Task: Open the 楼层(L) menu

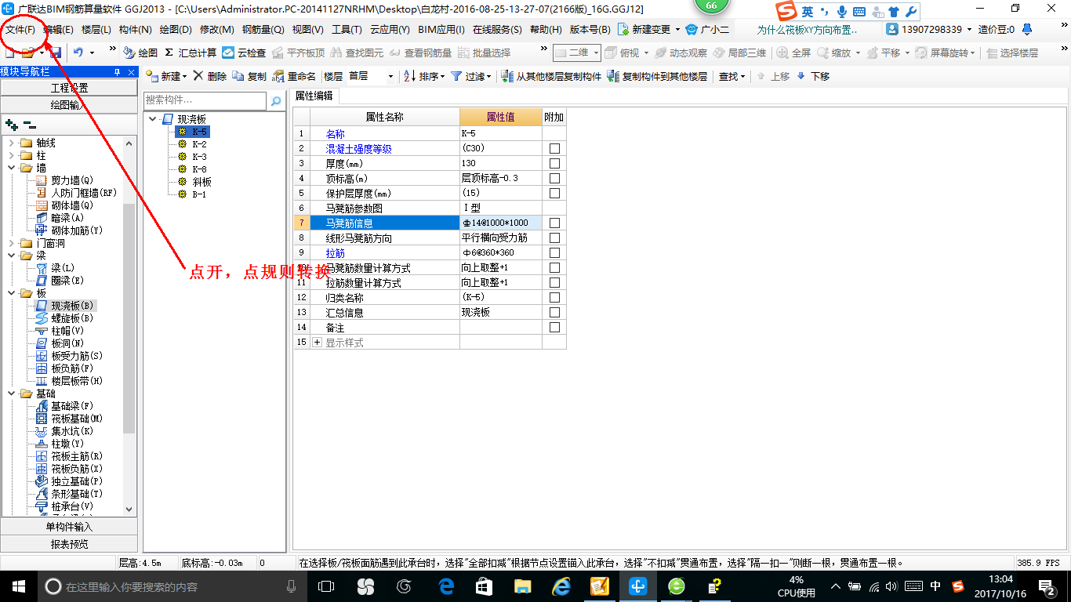Action: point(96,29)
